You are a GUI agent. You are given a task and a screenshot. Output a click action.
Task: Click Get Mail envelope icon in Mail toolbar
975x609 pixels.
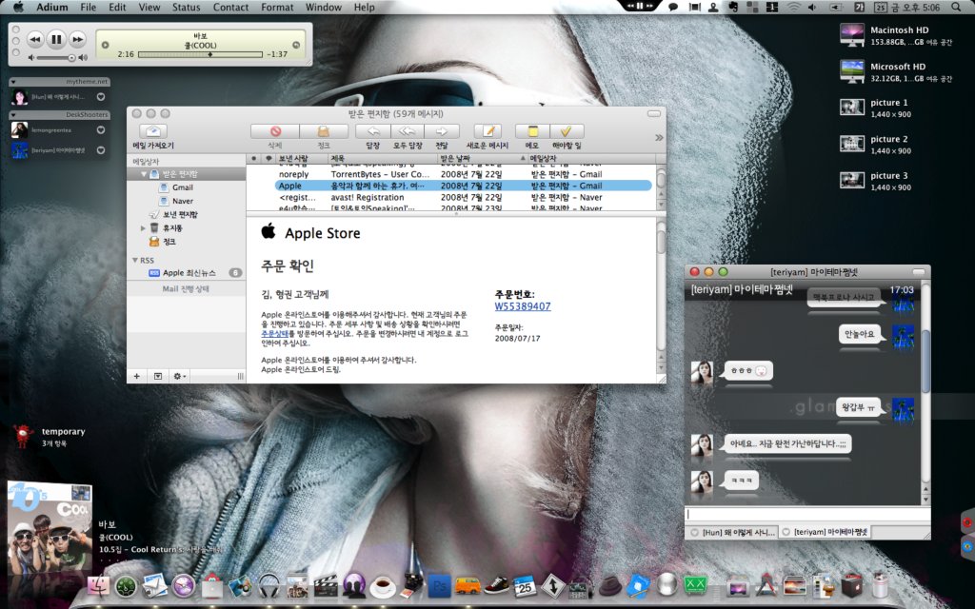coord(153,131)
